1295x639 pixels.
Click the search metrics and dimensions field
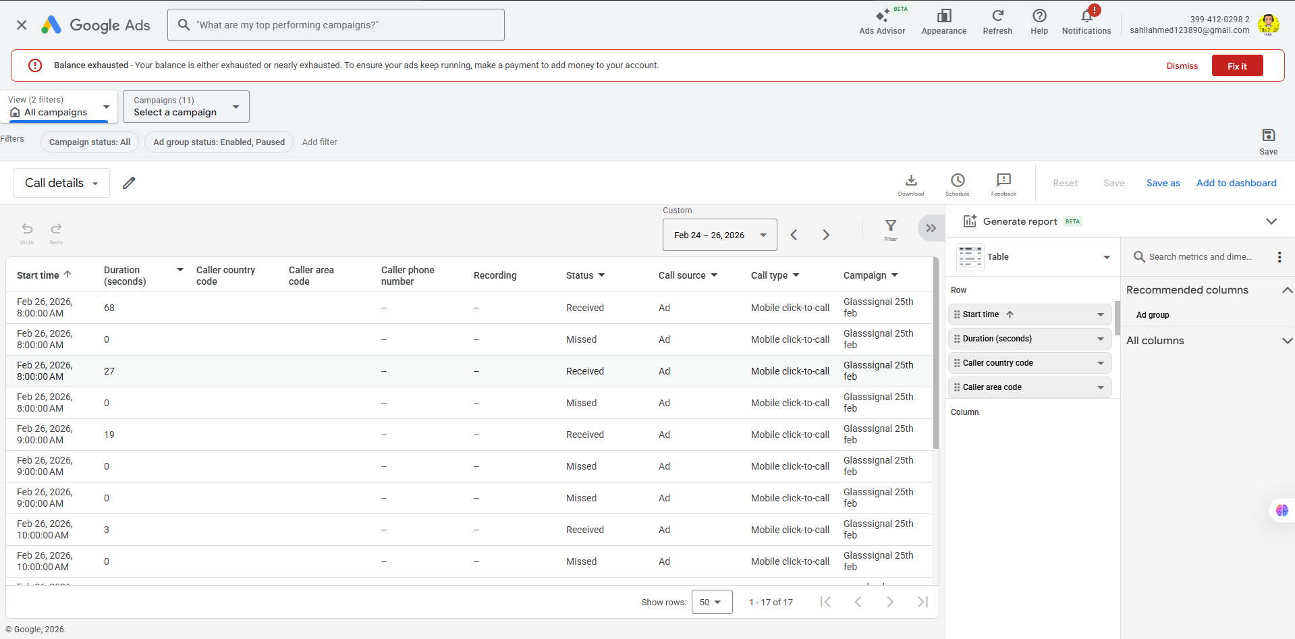coord(1199,257)
